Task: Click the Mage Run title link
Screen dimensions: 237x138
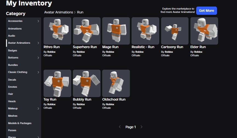Action: tap(110, 47)
